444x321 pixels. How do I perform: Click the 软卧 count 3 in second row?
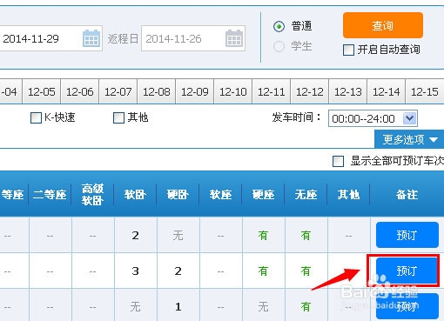click(x=135, y=271)
